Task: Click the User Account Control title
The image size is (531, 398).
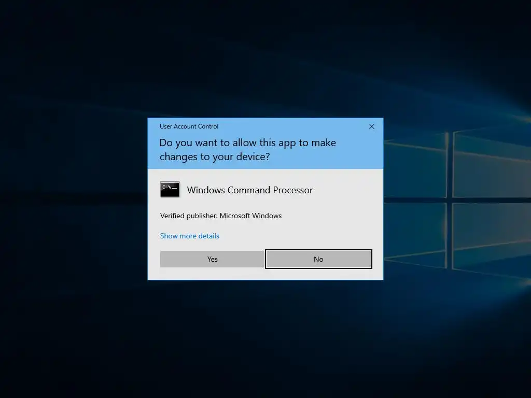Action: click(189, 126)
